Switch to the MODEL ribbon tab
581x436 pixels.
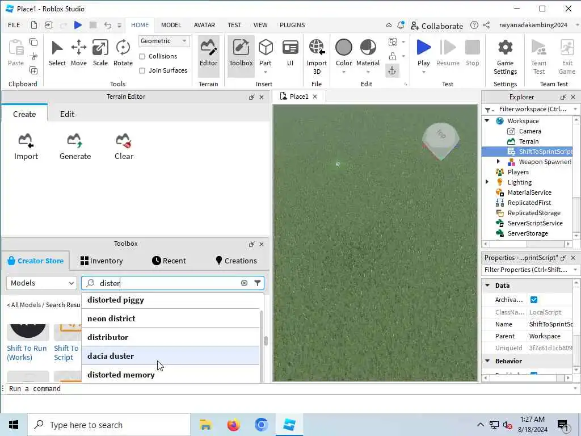click(171, 25)
